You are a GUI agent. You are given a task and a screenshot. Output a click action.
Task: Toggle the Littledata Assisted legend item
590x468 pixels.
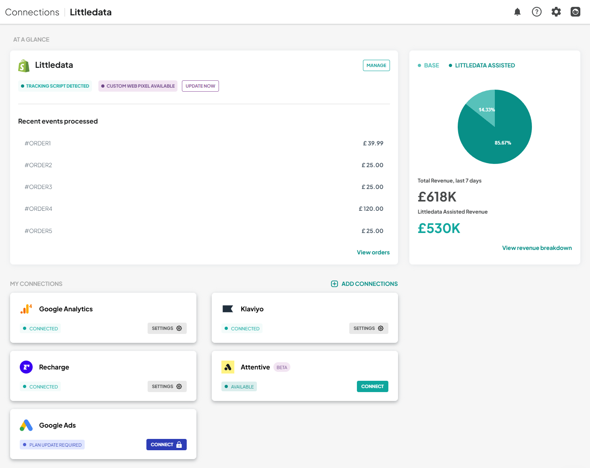(482, 65)
